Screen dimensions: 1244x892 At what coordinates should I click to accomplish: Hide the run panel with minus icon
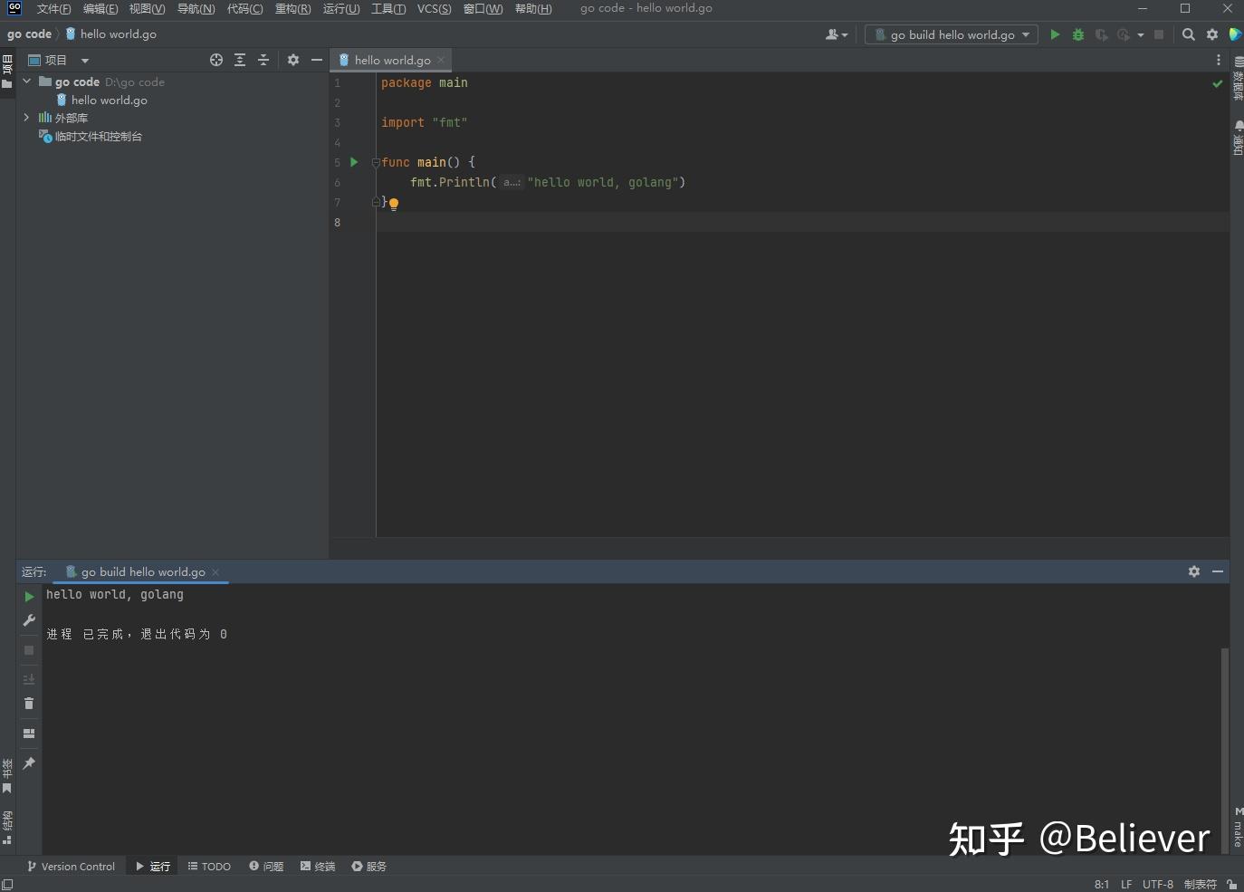[1218, 571]
